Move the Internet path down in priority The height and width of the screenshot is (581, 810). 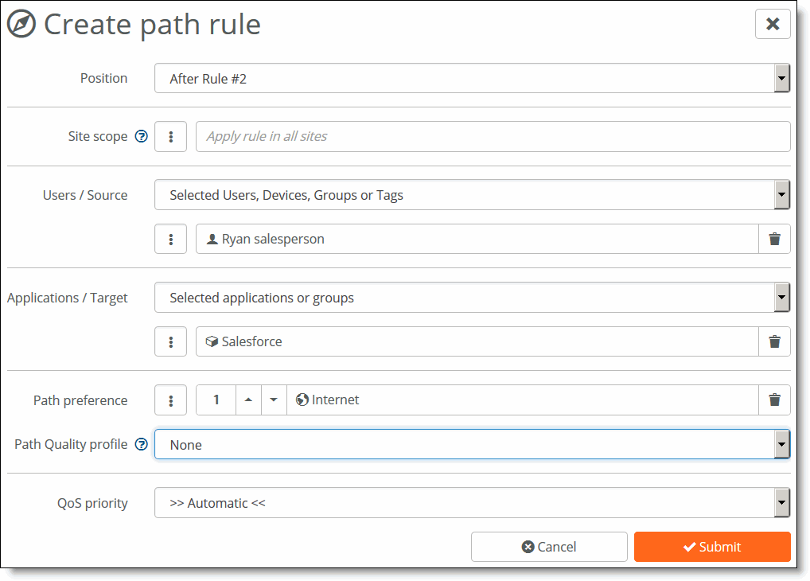tap(274, 400)
